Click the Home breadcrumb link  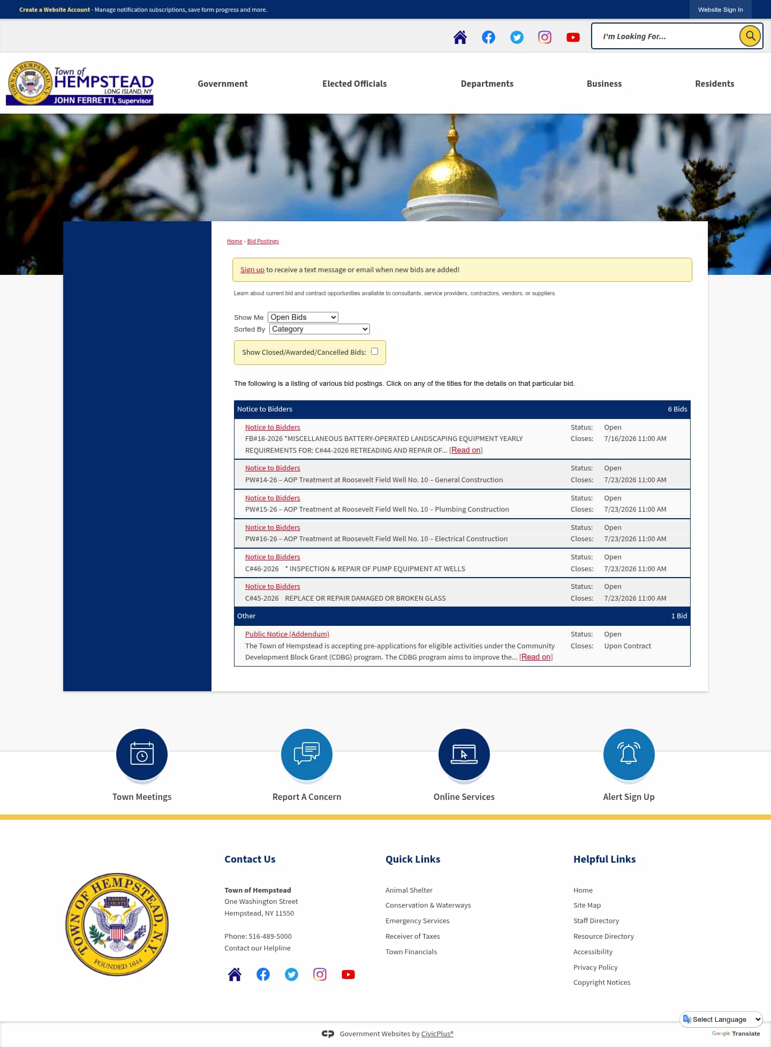(235, 241)
